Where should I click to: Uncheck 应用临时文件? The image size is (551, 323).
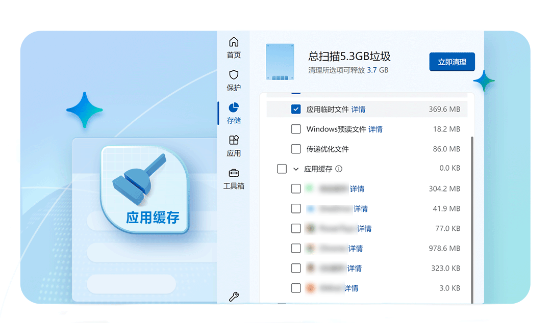pyautogui.click(x=296, y=109)
